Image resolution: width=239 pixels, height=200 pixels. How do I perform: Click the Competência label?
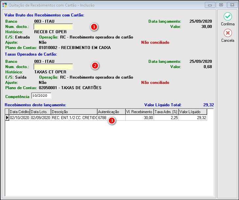[17, 97]
